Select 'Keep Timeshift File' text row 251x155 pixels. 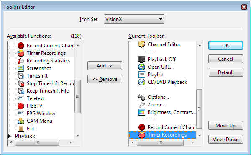click(x=48, y=91)
